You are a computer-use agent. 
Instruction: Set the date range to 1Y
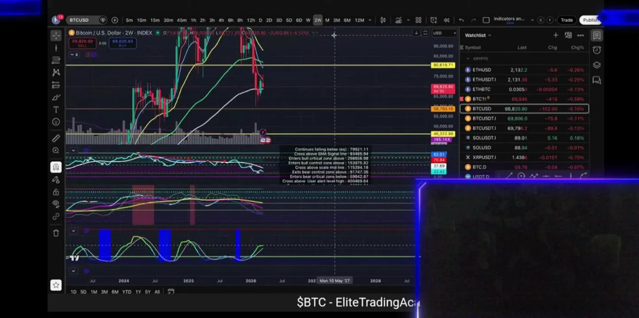(138, 291)
